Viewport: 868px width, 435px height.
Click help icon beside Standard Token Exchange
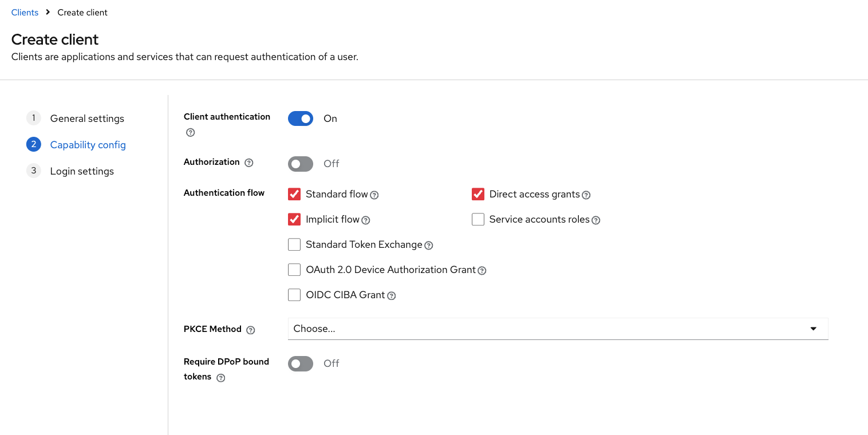pyautogui.click(x=429, y=246)
